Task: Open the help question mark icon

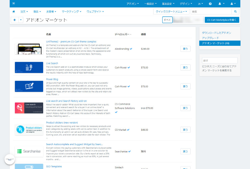Action: coord(210,4)
